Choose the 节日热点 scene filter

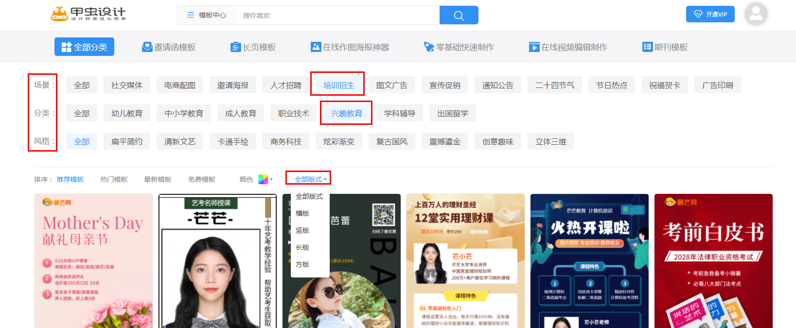(x=612, y=85)
